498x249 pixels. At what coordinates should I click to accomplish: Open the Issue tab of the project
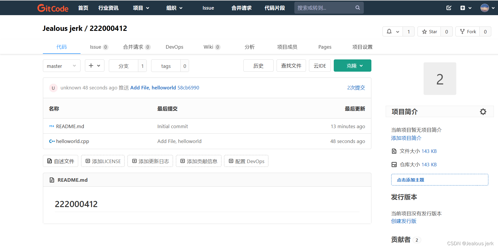pos(99,47)
